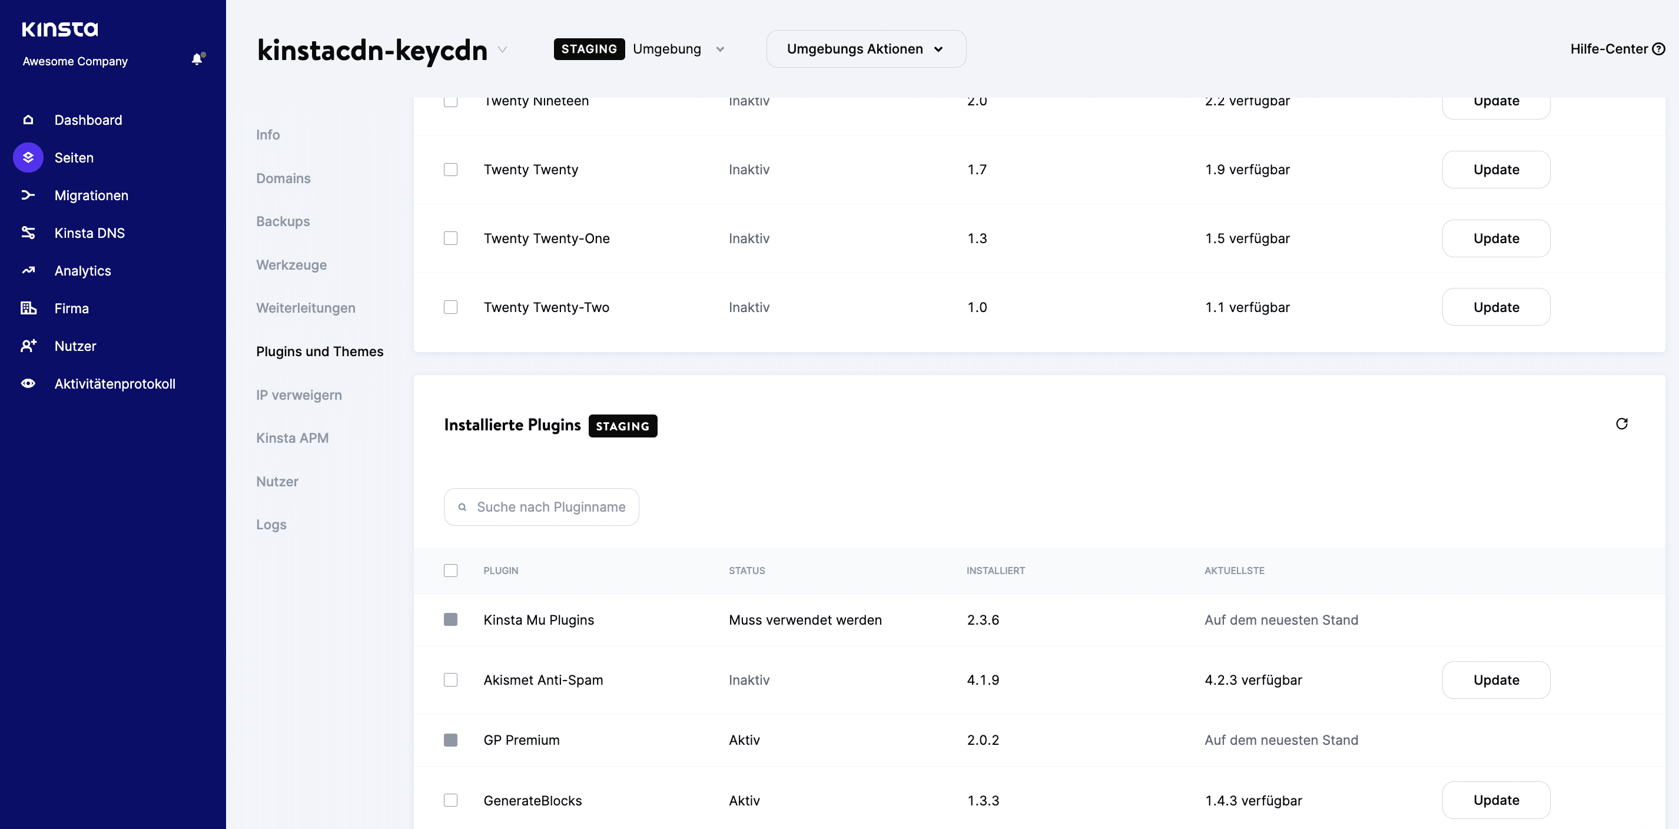Image resolution: width=1679 pixels, height=829 pixels.
Task: Select the Akismet Anti-Spam checkbox
Action: pos(450,681)
